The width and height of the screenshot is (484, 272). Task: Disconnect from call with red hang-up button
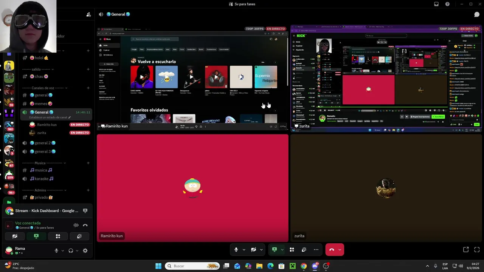pyautogui.click(x=332, y=250)
